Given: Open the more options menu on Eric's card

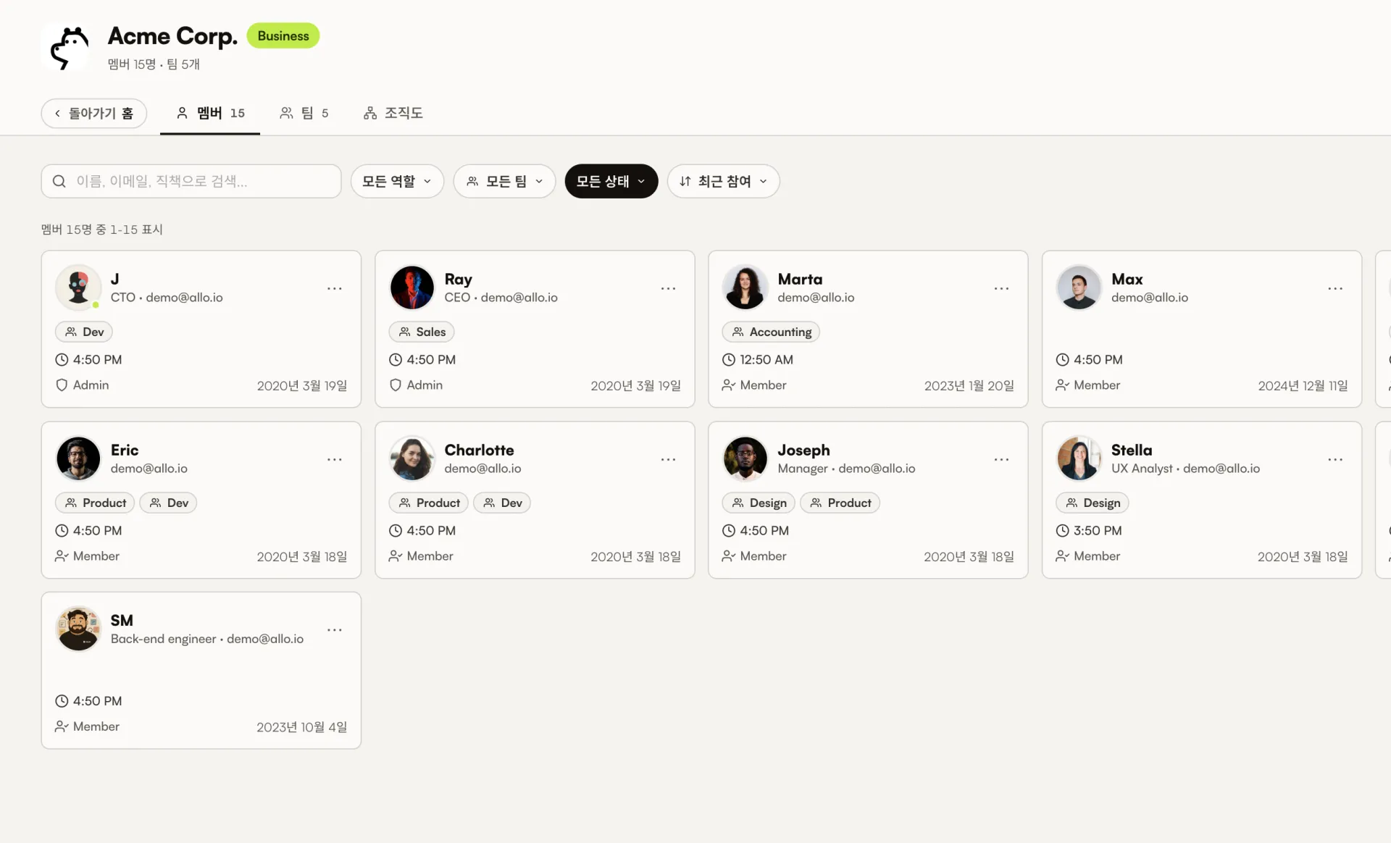Looking at the screenshot, I should point(334,459).
